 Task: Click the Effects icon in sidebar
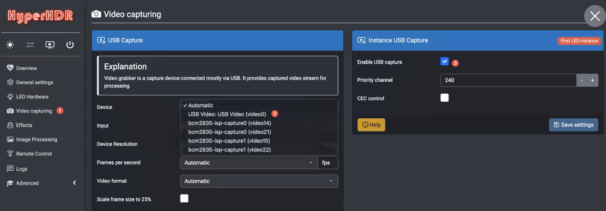(x=10, y=125)
